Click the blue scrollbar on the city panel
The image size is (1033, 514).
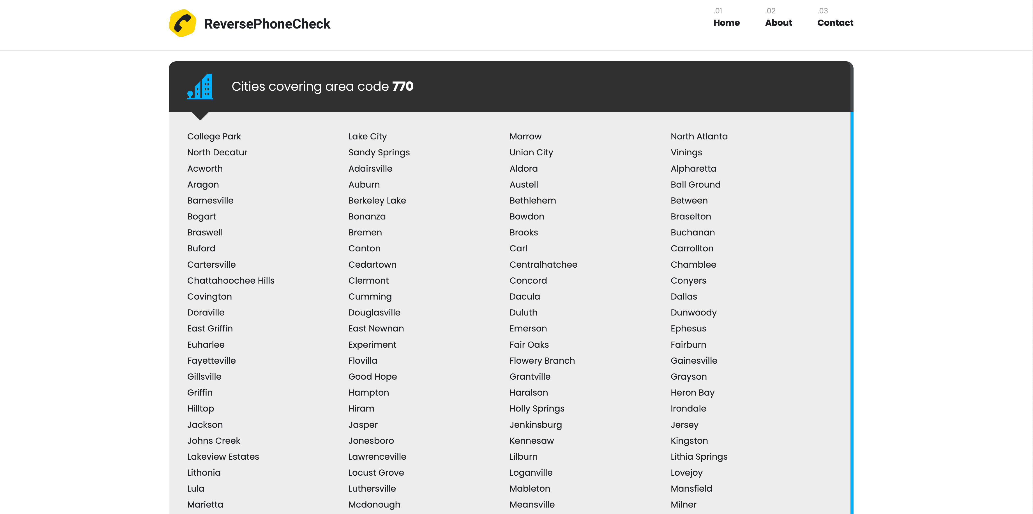coord(851,312)
